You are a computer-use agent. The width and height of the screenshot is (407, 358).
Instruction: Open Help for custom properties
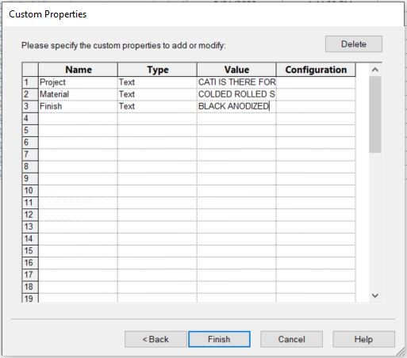coord(363,339)
